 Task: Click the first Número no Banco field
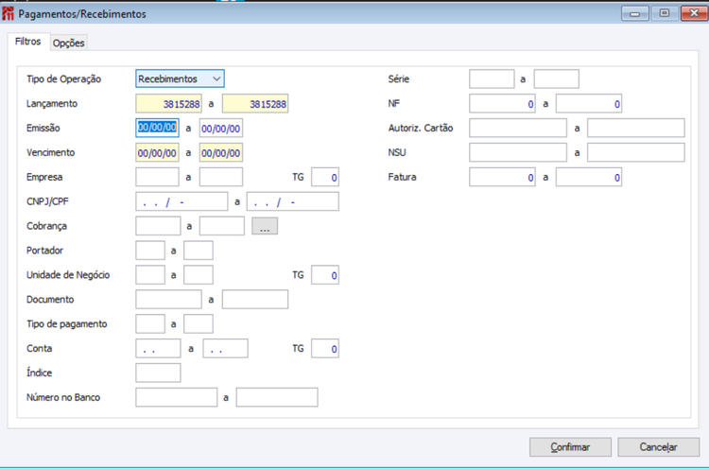click(177, 397)
